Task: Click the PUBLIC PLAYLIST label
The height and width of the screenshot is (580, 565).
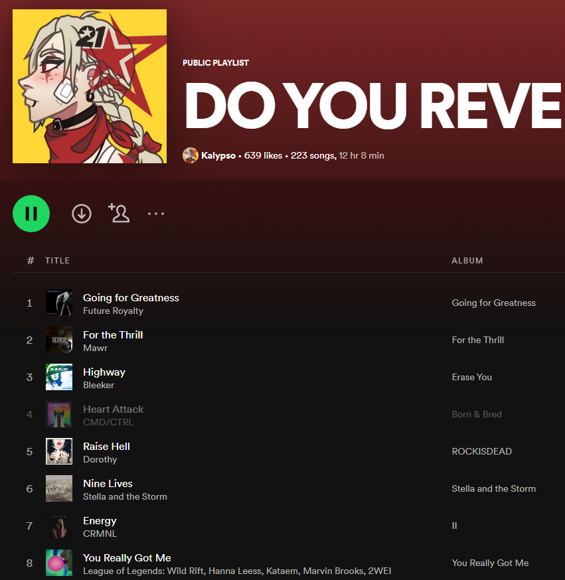Action: tap(216, 63)
